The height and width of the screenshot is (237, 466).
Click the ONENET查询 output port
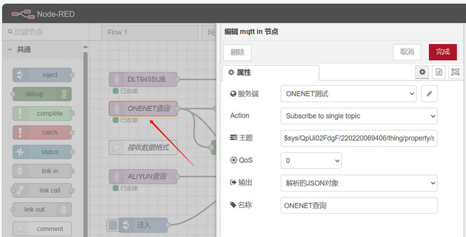(177, 109)
